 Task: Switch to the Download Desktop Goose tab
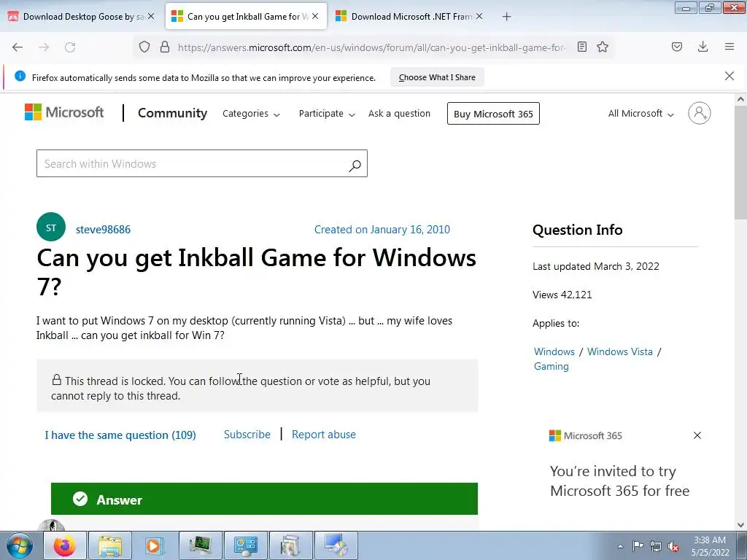pyautogui.click(x=81, y=17)
